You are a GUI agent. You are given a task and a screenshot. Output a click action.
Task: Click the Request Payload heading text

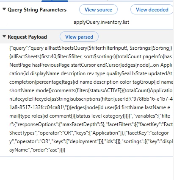click(27, 37)
